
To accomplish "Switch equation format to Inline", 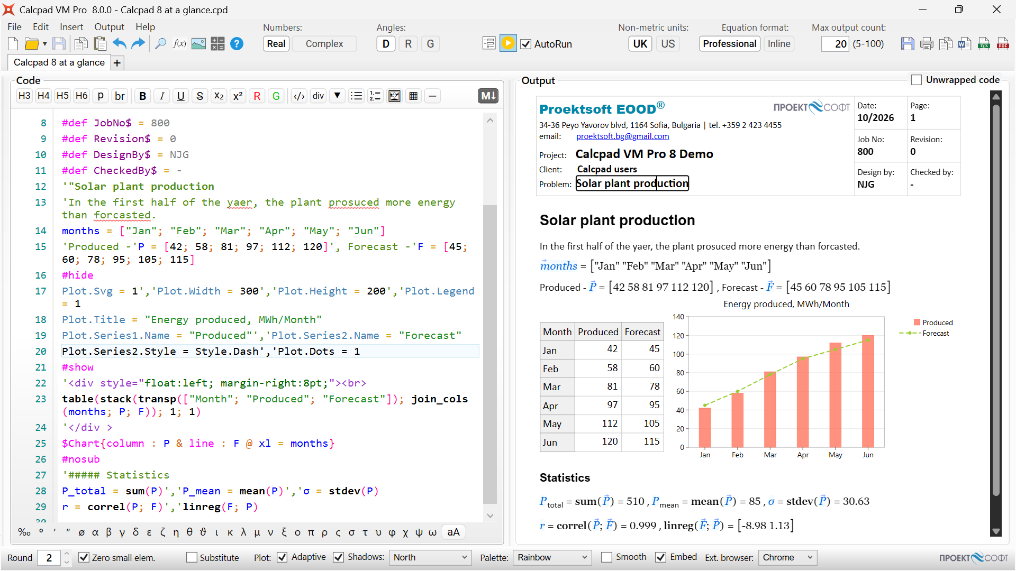I will click(x=779, y=44).
